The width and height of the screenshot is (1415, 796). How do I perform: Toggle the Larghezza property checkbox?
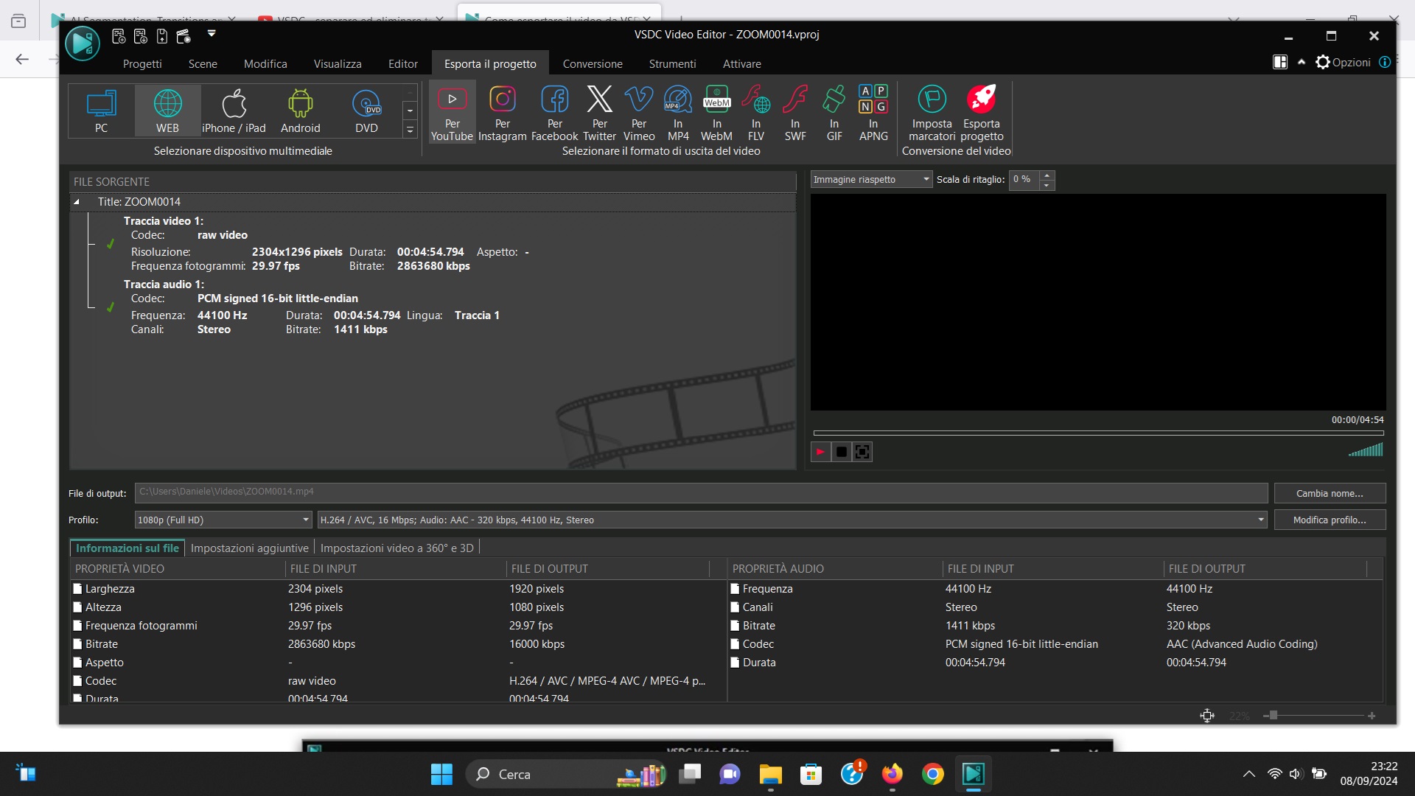77,589
